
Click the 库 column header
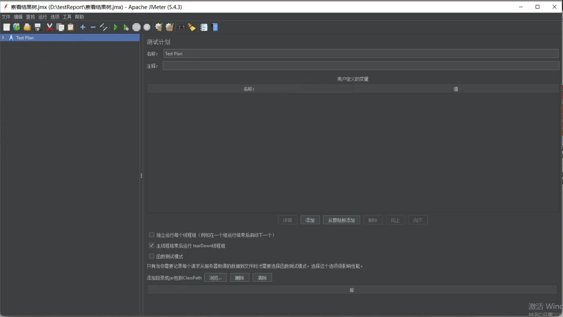pos(352,290)
